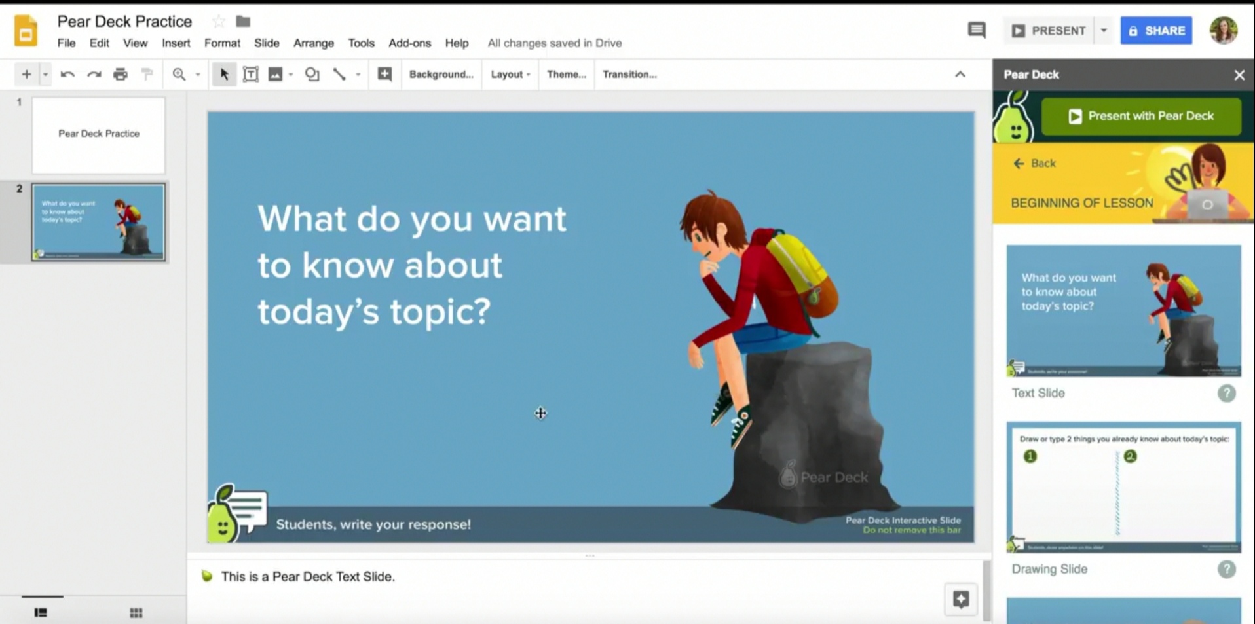Open the Help menu
1255x624 pixels.
[457, 43]
